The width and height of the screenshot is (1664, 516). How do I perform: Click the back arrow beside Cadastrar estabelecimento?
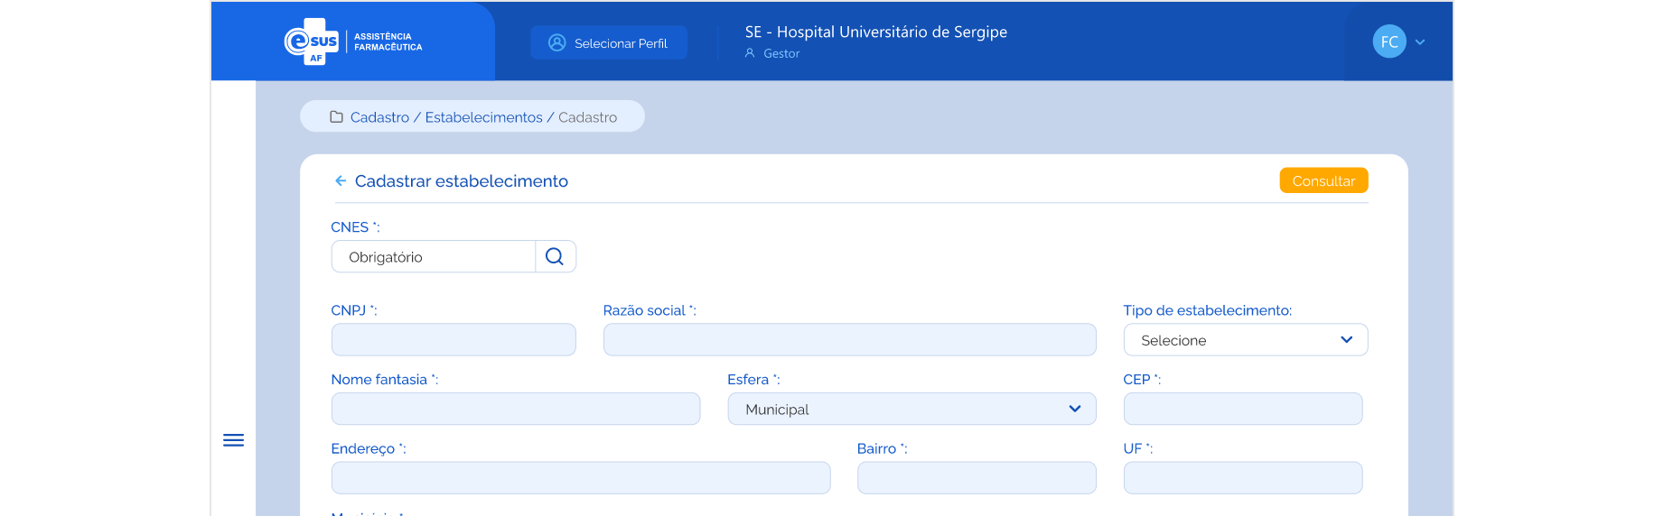point(341,181)
